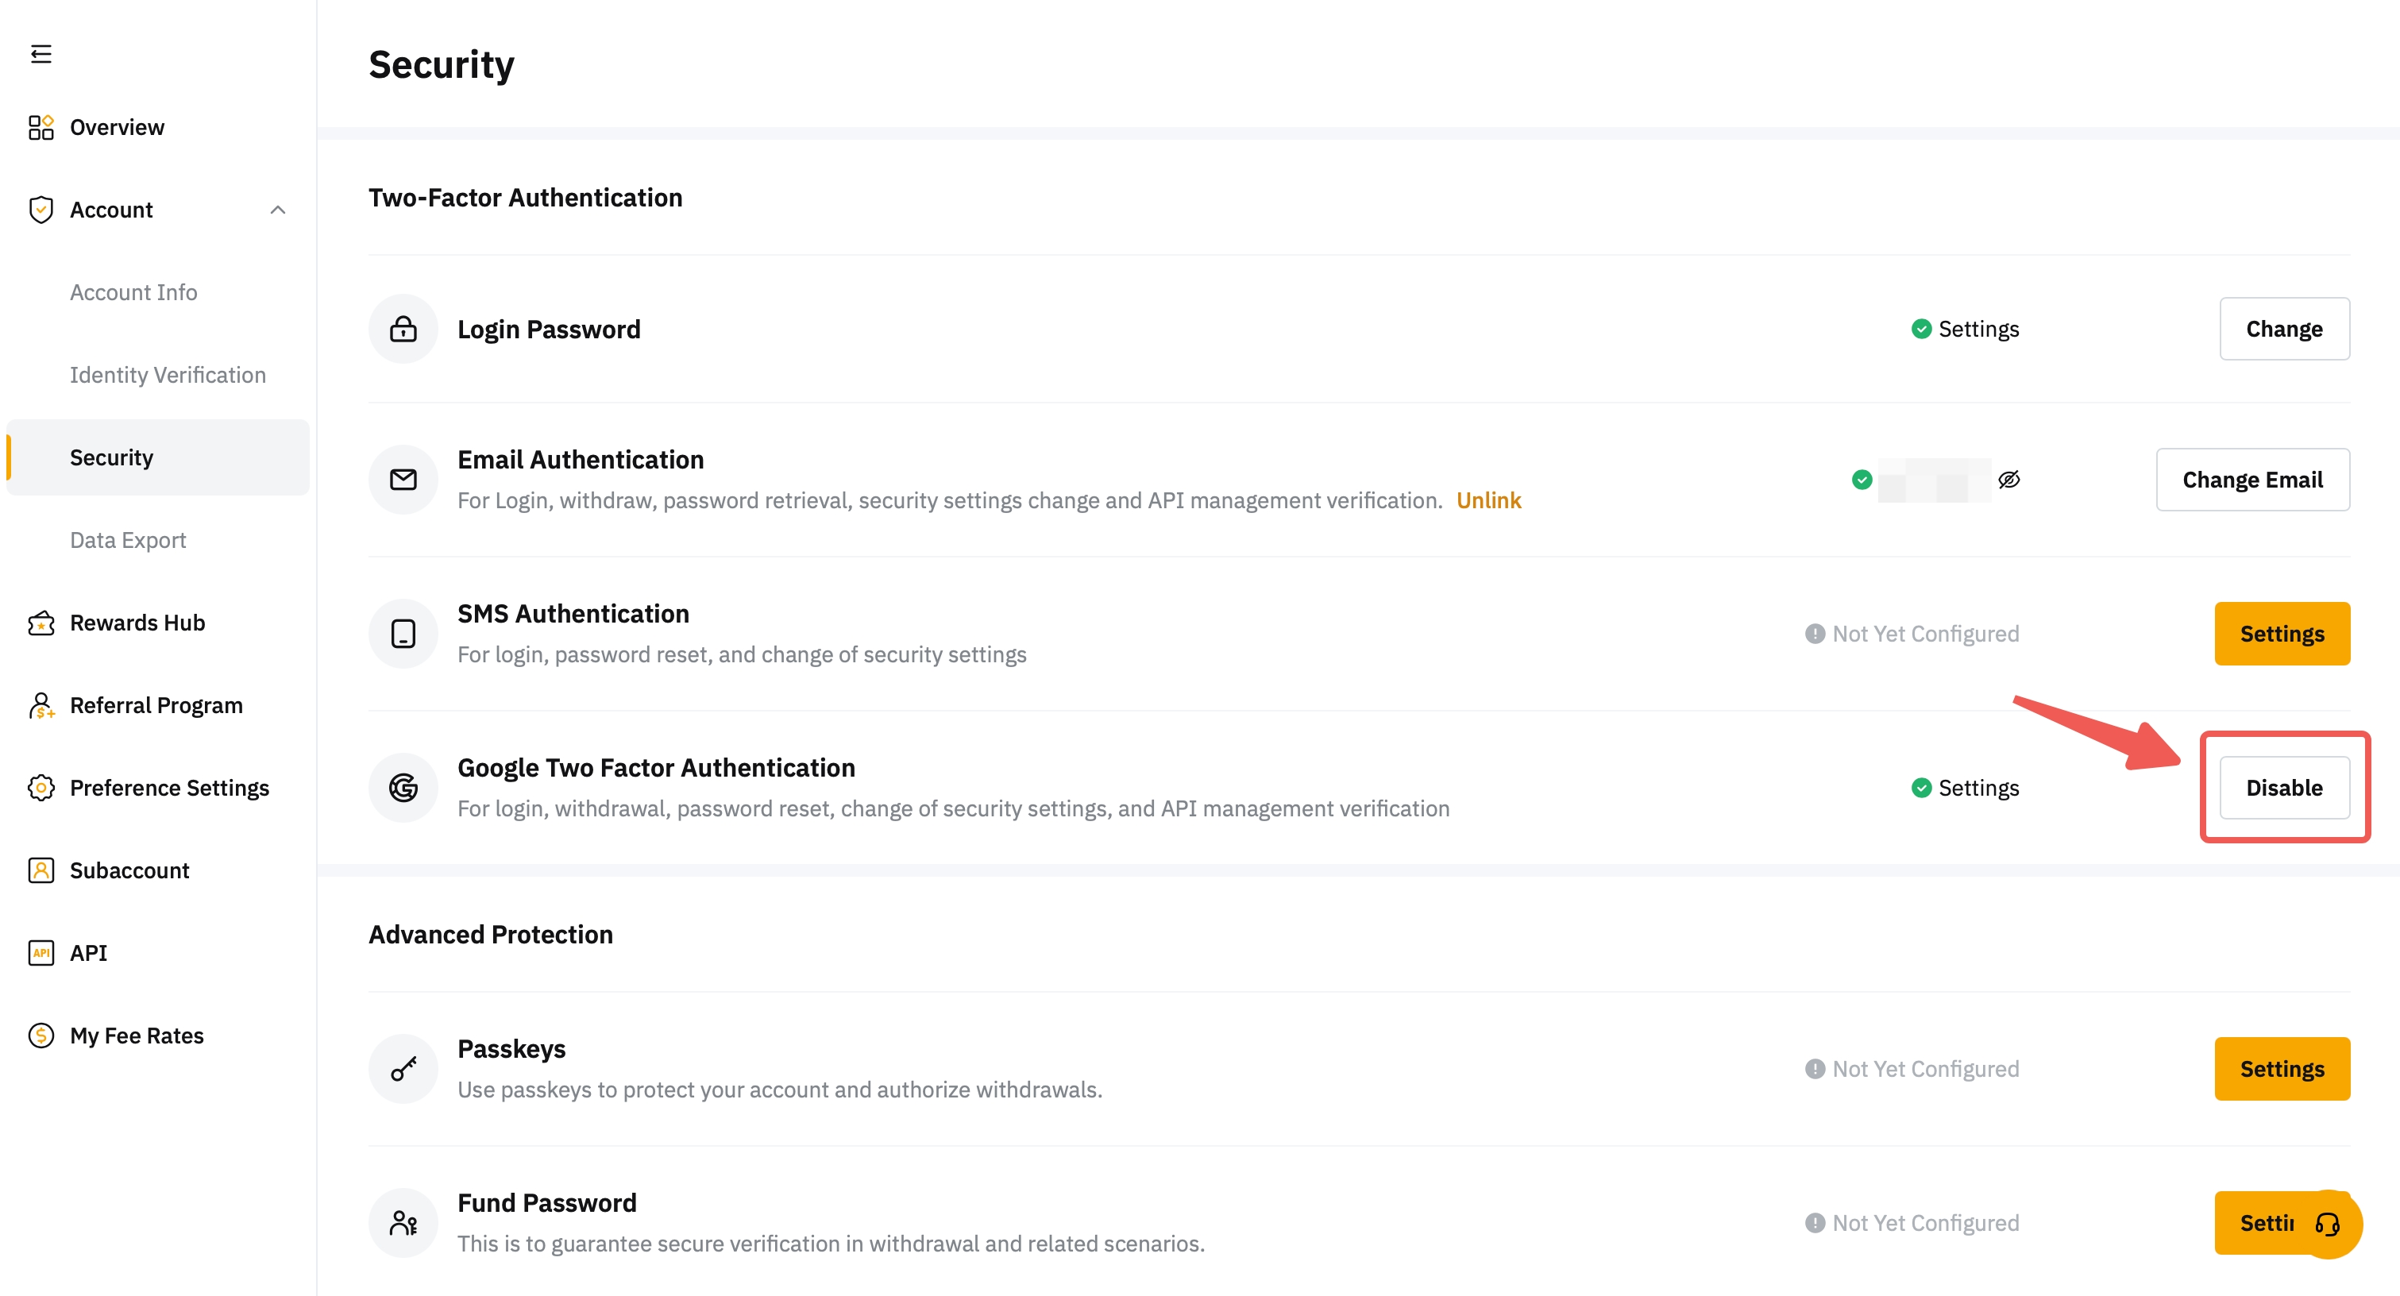This screenshot has height=1296, width=2400.
Task: Click the Unlink email link
Action: (1487, 500)
